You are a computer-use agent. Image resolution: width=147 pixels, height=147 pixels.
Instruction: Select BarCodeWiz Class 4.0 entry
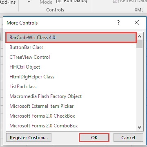(71, 38)
